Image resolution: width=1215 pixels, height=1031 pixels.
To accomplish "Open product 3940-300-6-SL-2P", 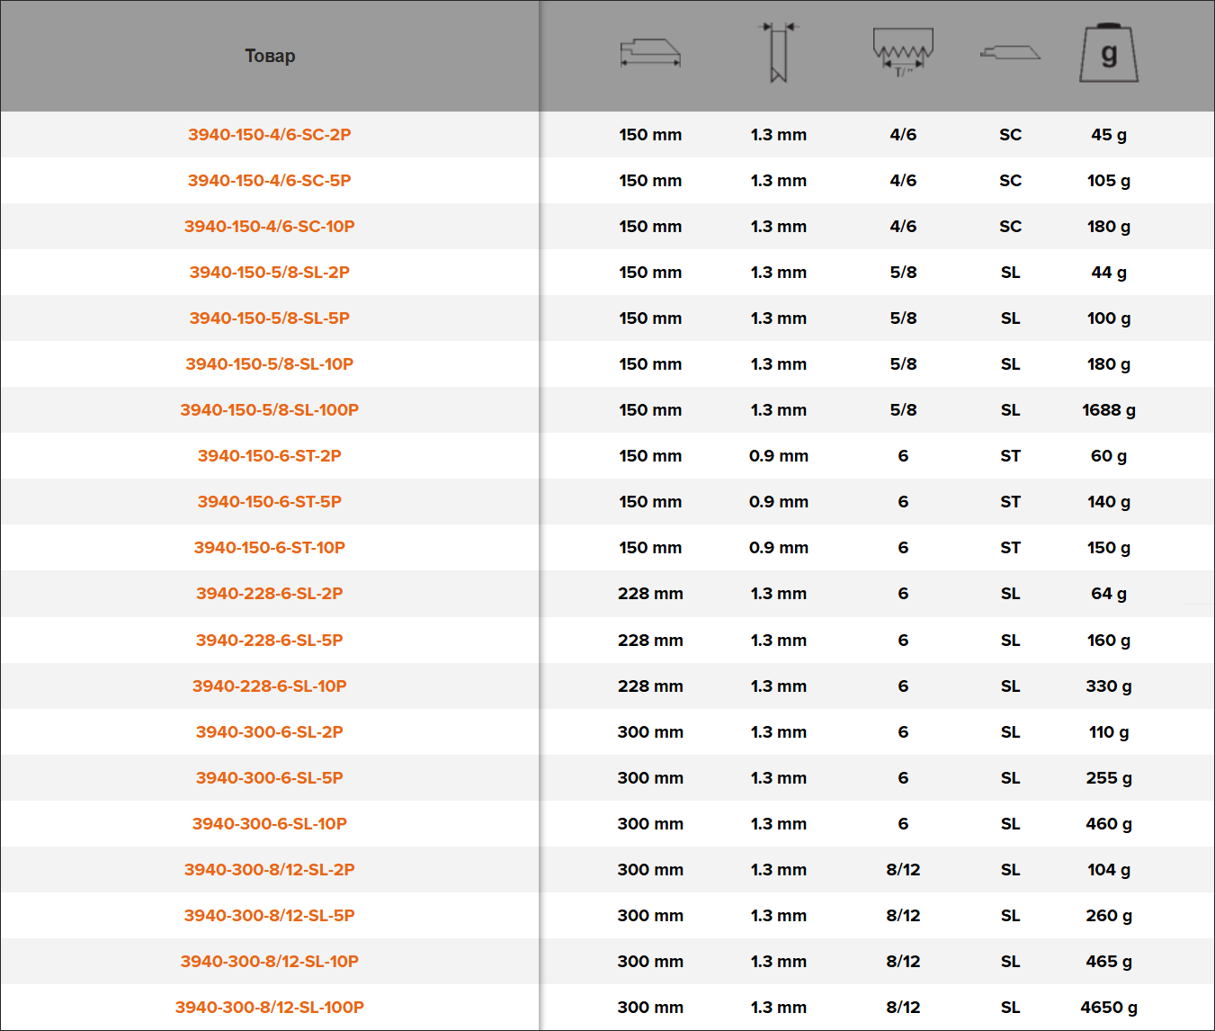I will coord(270,732).
